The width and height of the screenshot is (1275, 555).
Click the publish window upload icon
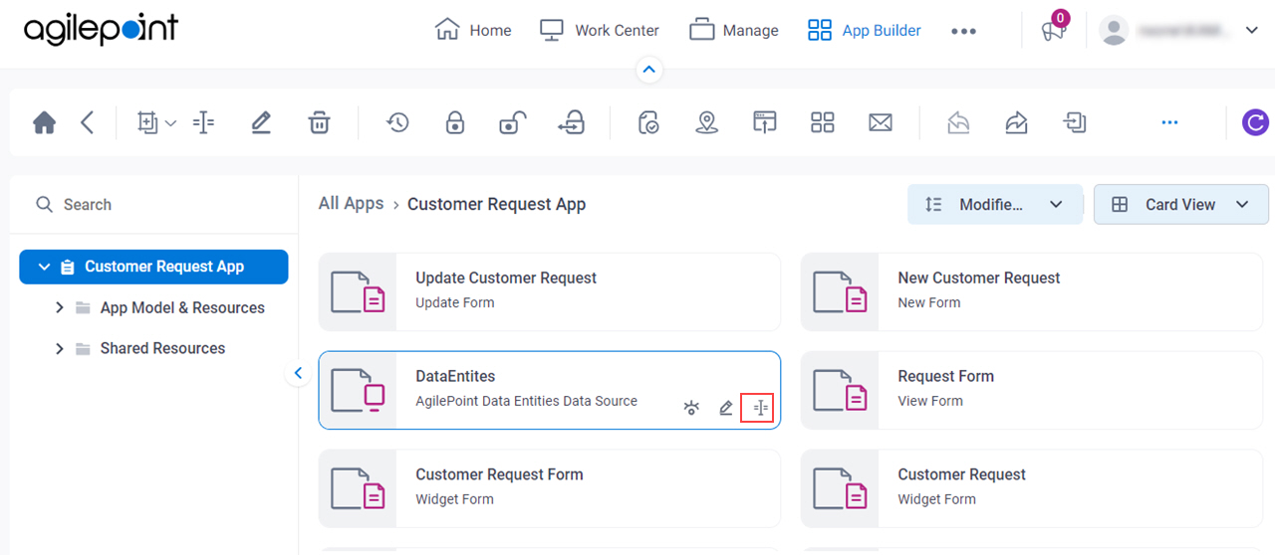coord(764,122)
